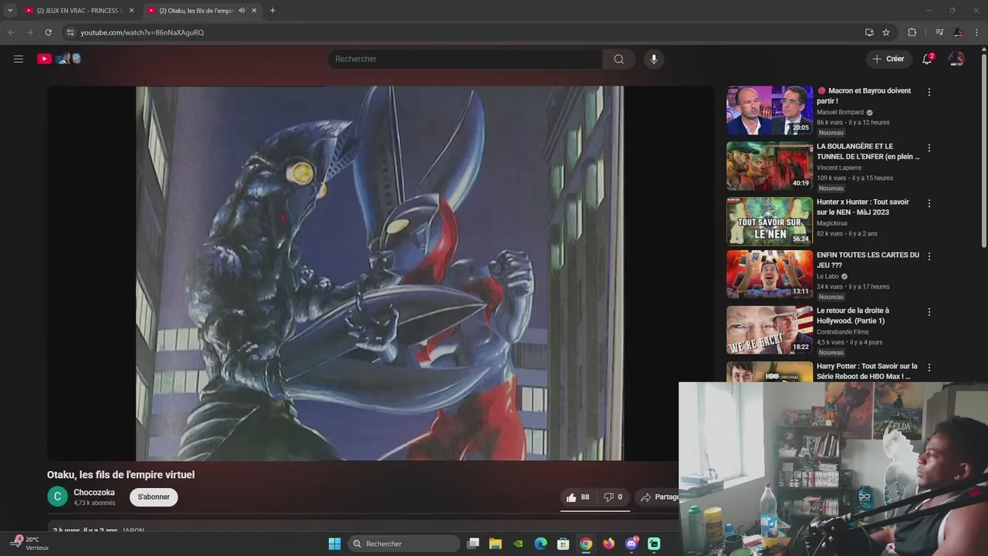Go back in Chrome navigation
Image resolution: width=988 pixels, height=556 pixels.
(x=12, y=32)
